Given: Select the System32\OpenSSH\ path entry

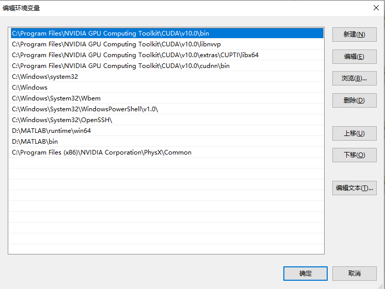Looking at the screenshot, I should pyautogui.click(x=167, y=120).
